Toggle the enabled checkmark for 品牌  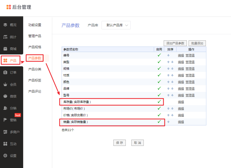[159, 88]
